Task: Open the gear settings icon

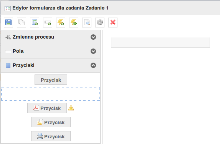Action: 100,23
